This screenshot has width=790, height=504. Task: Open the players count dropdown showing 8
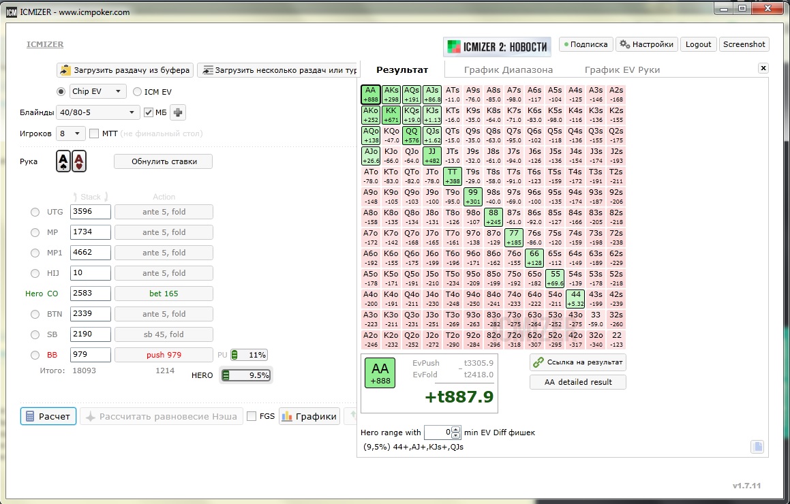pyautogui.click(x=70, y=133)
